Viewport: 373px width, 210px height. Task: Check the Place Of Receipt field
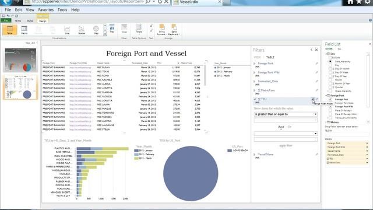click(x=330, y=110)
